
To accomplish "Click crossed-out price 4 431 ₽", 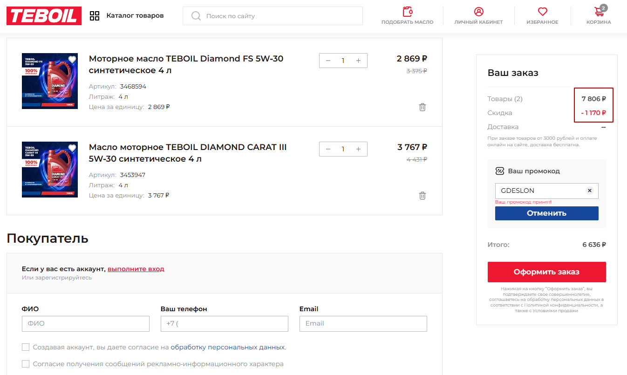I will [x=416, y=159].
